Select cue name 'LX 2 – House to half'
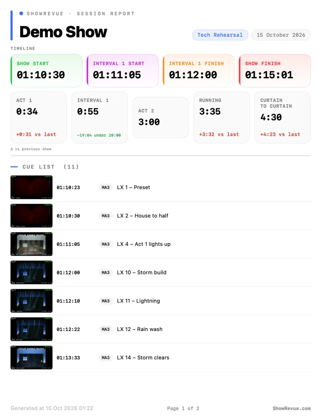321x416 pixels. pyautogui.click(x=143, y=216)
